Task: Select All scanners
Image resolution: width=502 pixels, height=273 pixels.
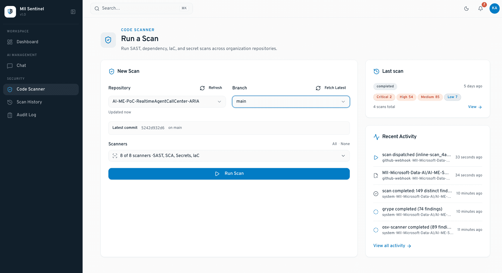Action: pyautogui.click(x=334, y=144)
